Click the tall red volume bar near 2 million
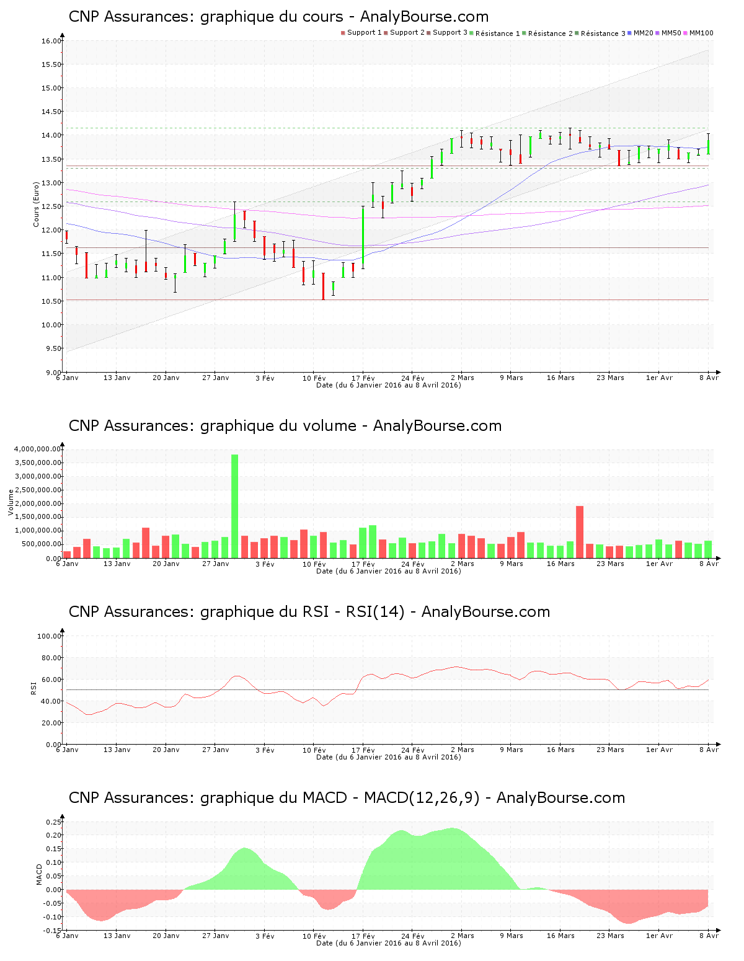 pos(580,532)
